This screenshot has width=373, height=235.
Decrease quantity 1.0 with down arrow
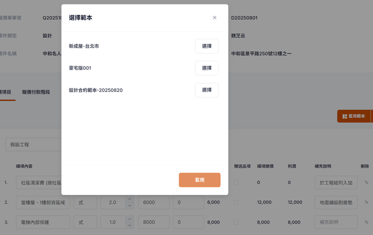coord(129,225)
